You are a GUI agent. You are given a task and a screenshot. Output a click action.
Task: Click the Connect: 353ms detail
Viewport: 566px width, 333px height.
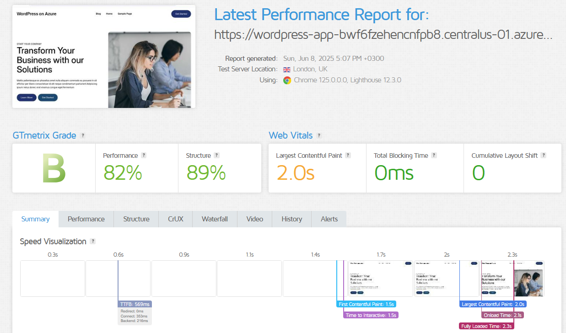[x=135, y=316]
